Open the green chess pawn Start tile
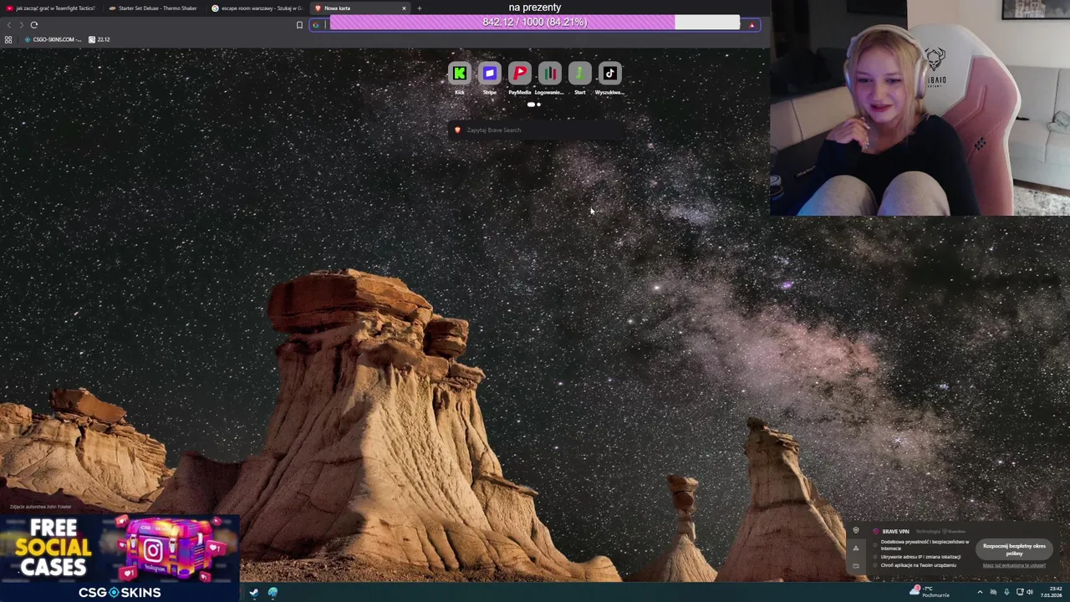 pyautogui.click(x=579, y=74)
